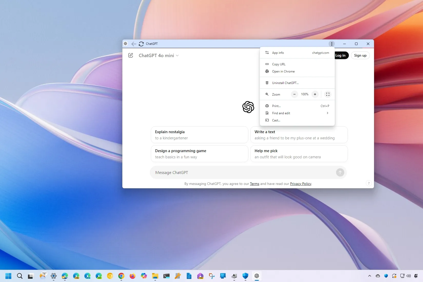
Task: Open Windows Search from the taskbar
Action: (x=20, y=276)
